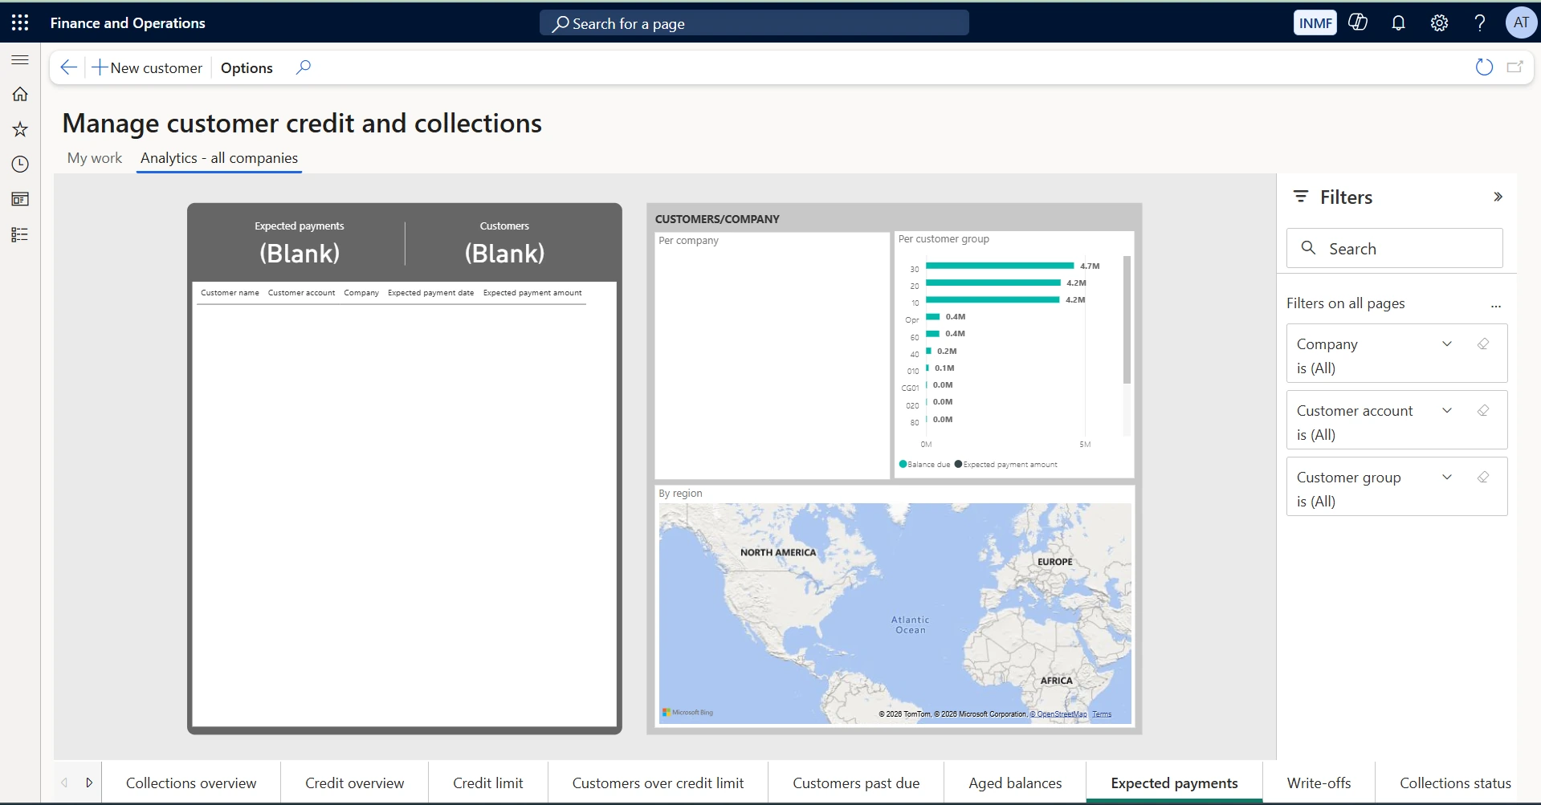This screenshot has width=1541, height=805.
Task: Show notifications bell
Action: 1398,22
